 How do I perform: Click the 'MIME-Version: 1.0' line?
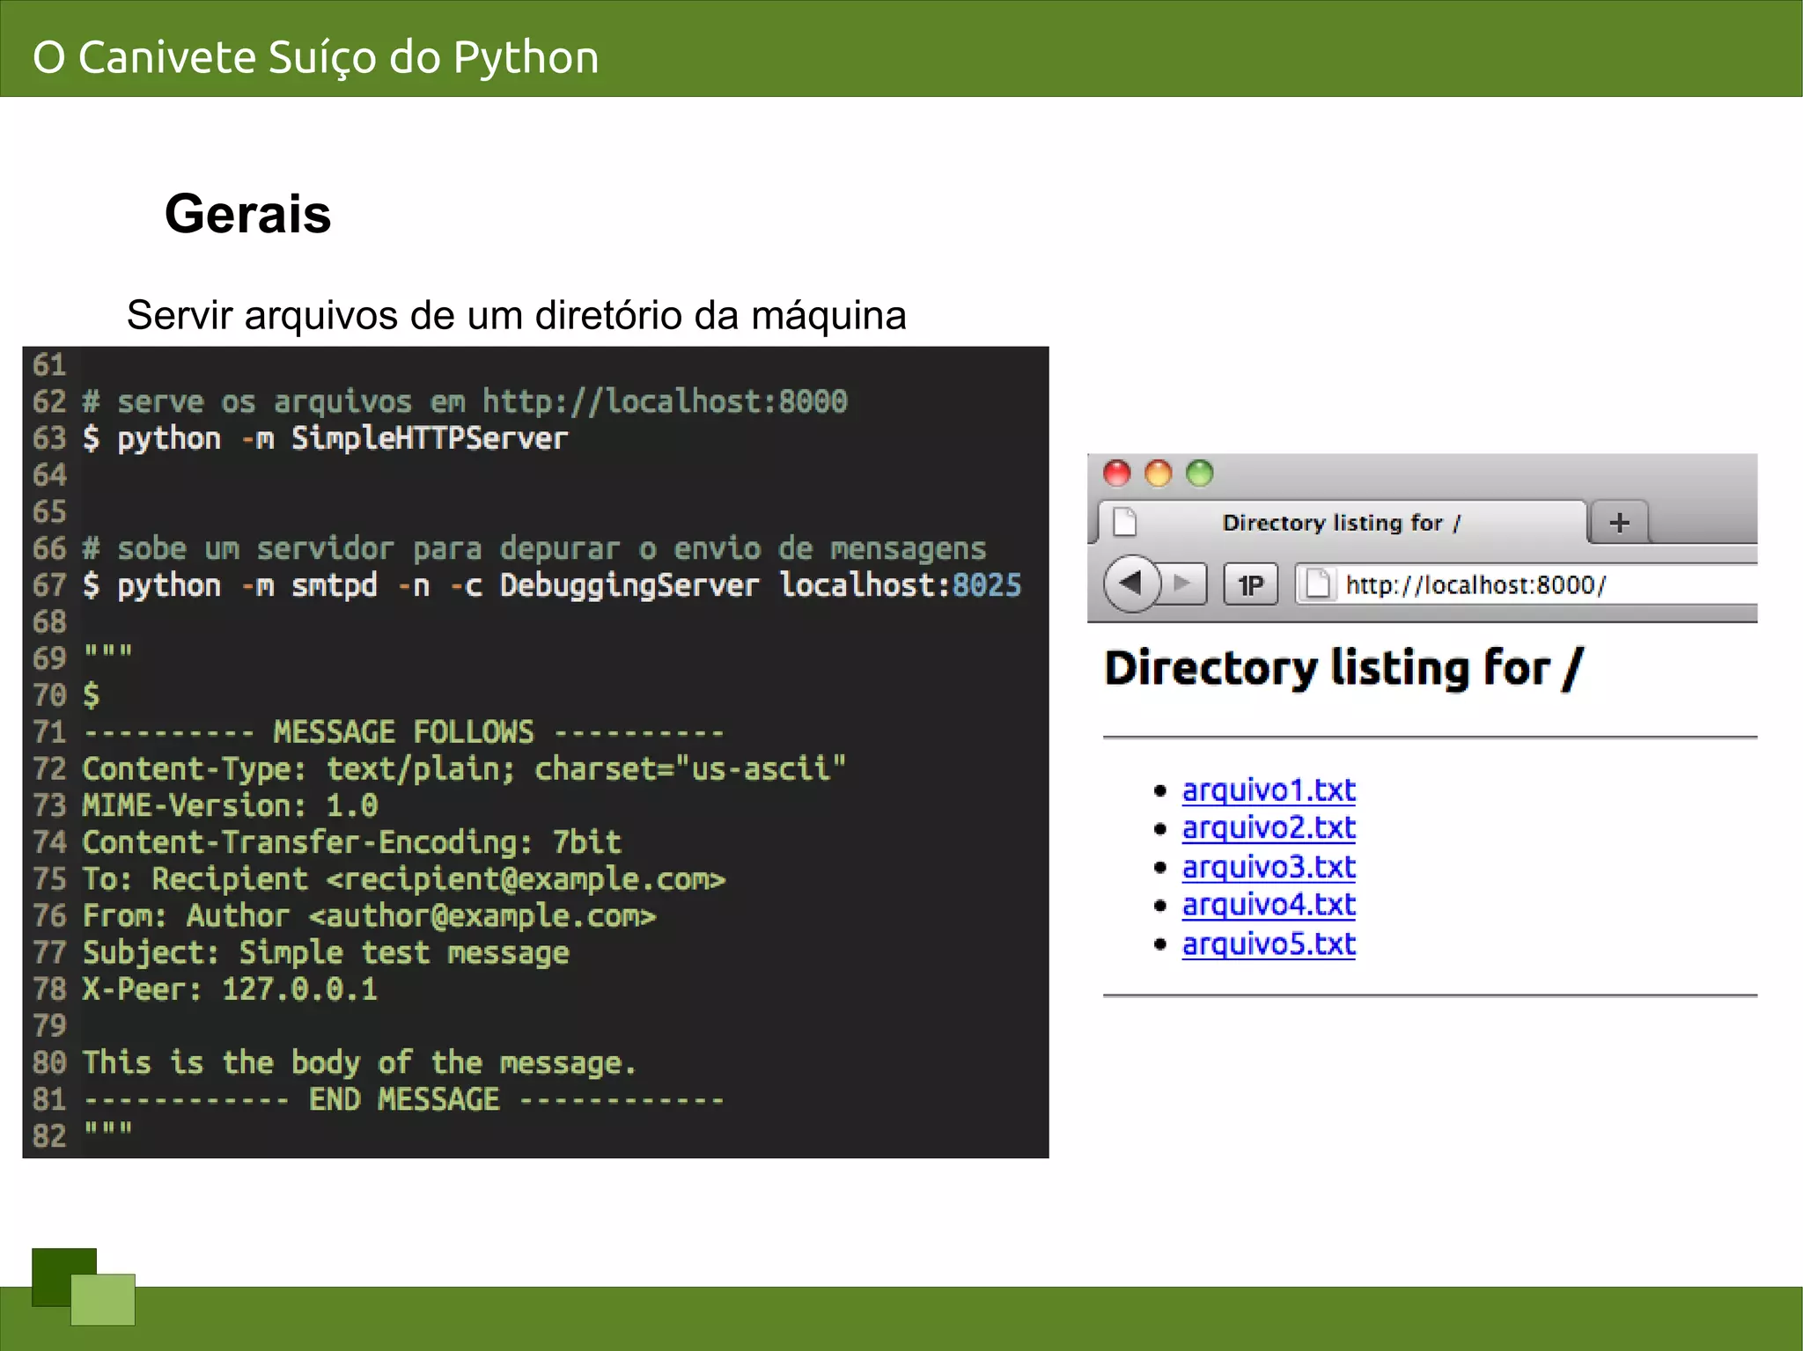pyautogui.click(x=230, y=806)
